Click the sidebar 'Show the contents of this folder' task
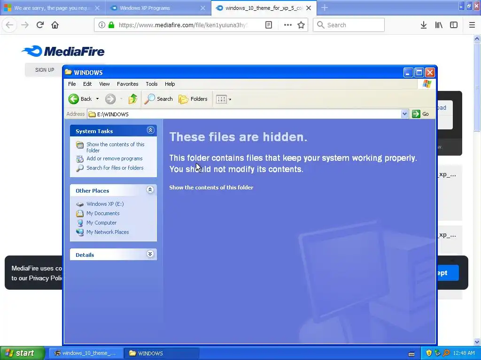Screen dimensions: 481x360 pos(116,147)
